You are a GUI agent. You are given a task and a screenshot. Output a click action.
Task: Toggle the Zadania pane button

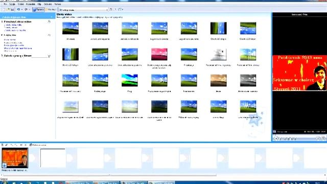point(38,10)
